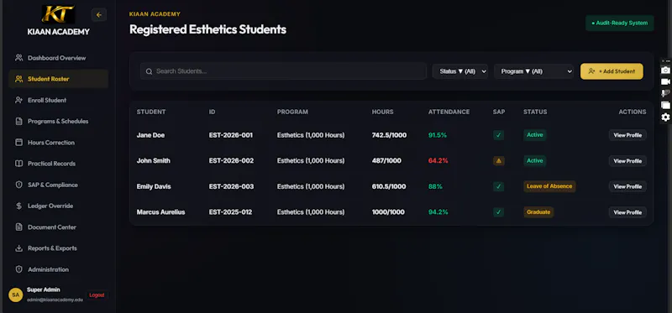Focus the Search Students field
Screen dimensions: 672x313
(x=283, y=71)
